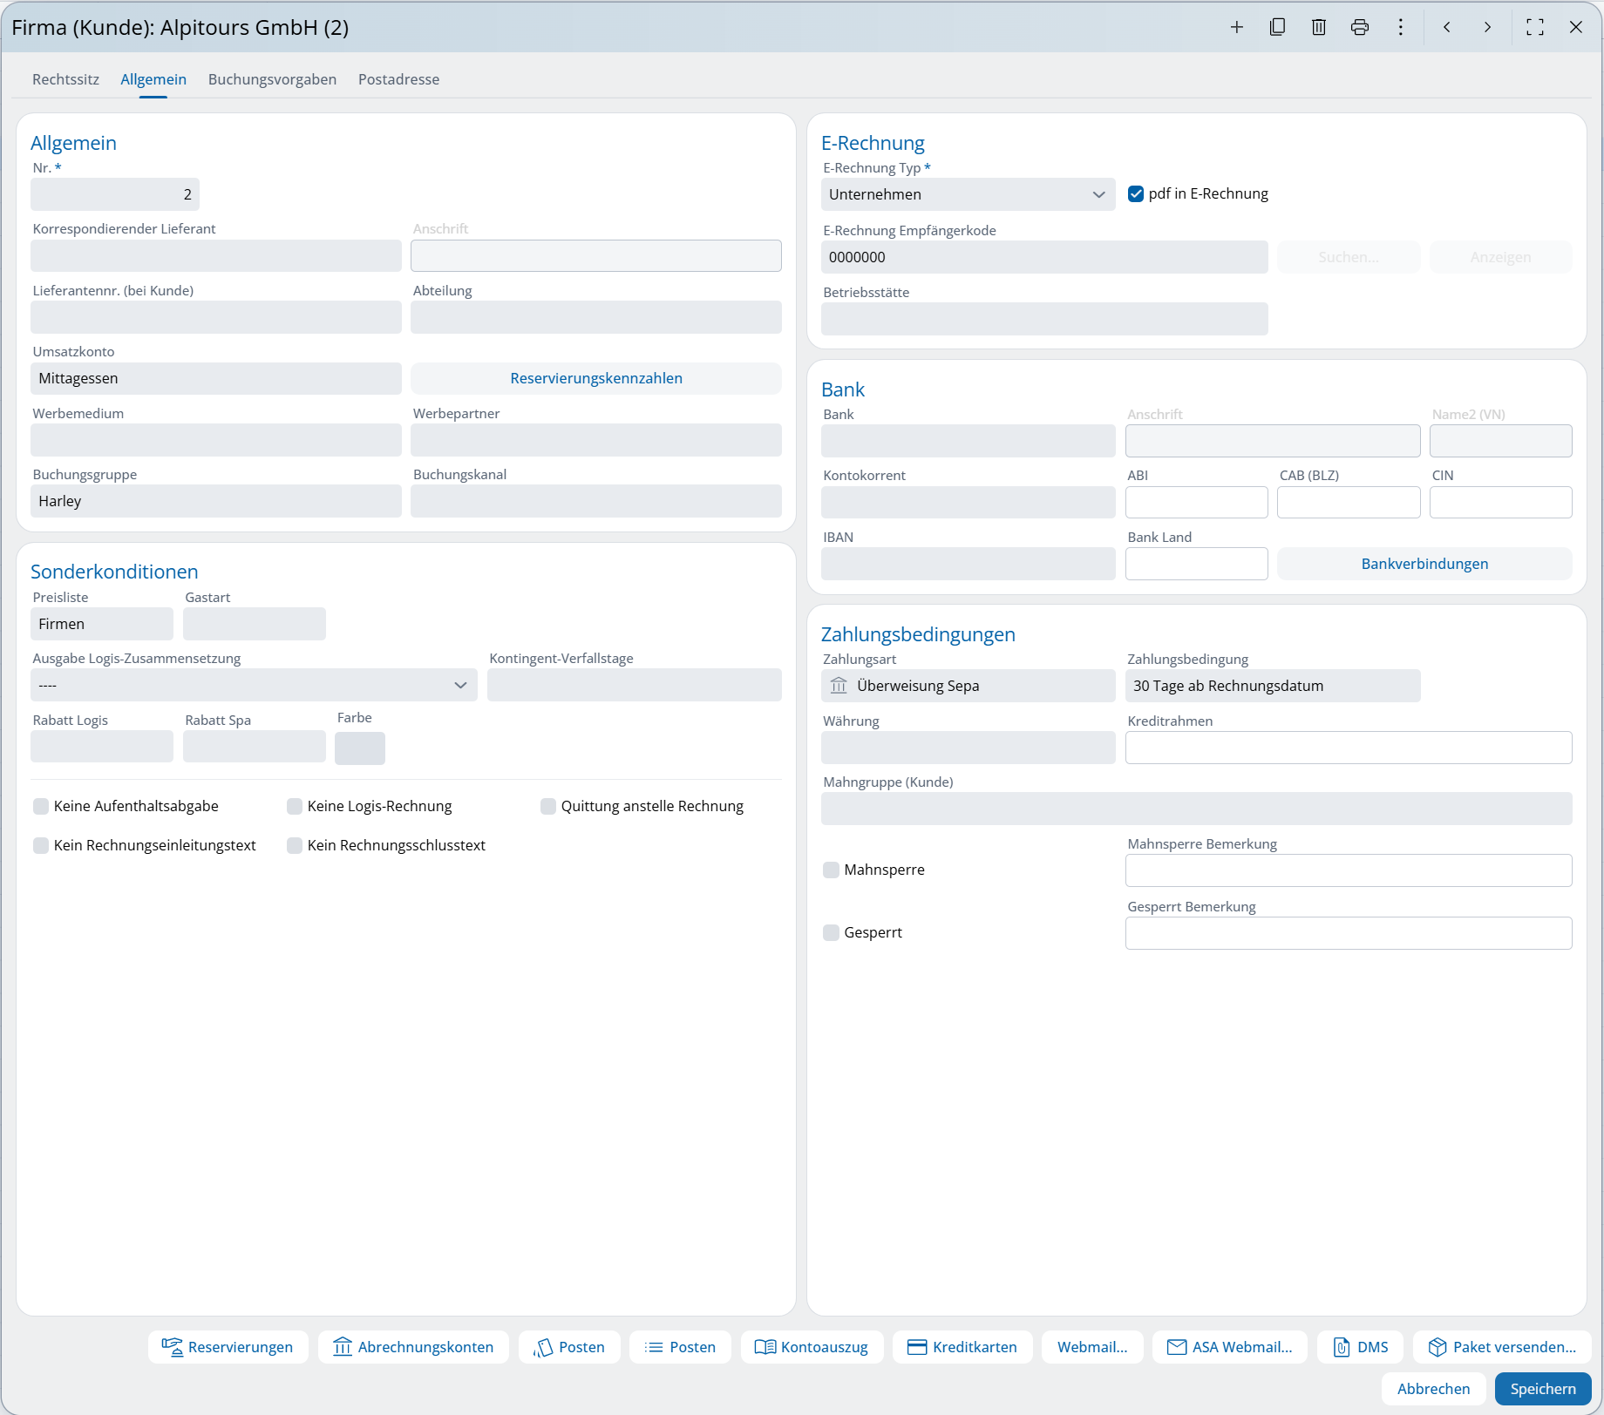Tick Keine Aufenthaltsabgabe checkbox
This screenshot has height=1415, width=1604.
point(41,806)
